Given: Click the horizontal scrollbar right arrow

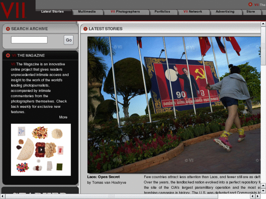Looking at the screenshot, I should click(258, 196).
